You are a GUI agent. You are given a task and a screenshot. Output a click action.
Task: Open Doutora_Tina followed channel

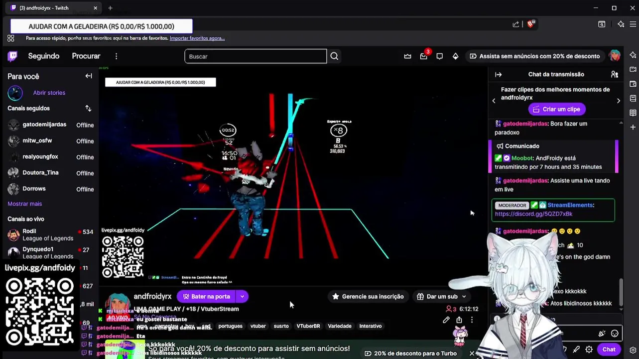point(50,173)
